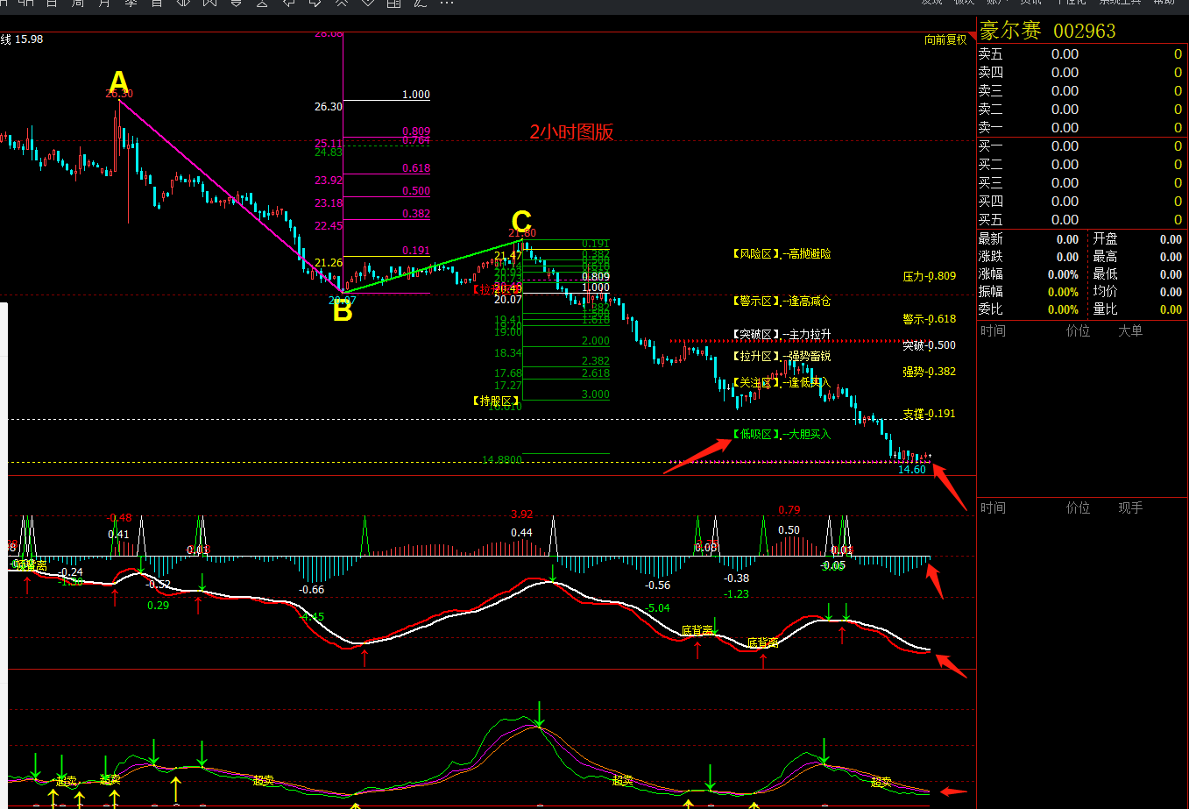The image size is (1189, 809).
Task: Click the 均价 average price field
Action: coord(1137,292)
